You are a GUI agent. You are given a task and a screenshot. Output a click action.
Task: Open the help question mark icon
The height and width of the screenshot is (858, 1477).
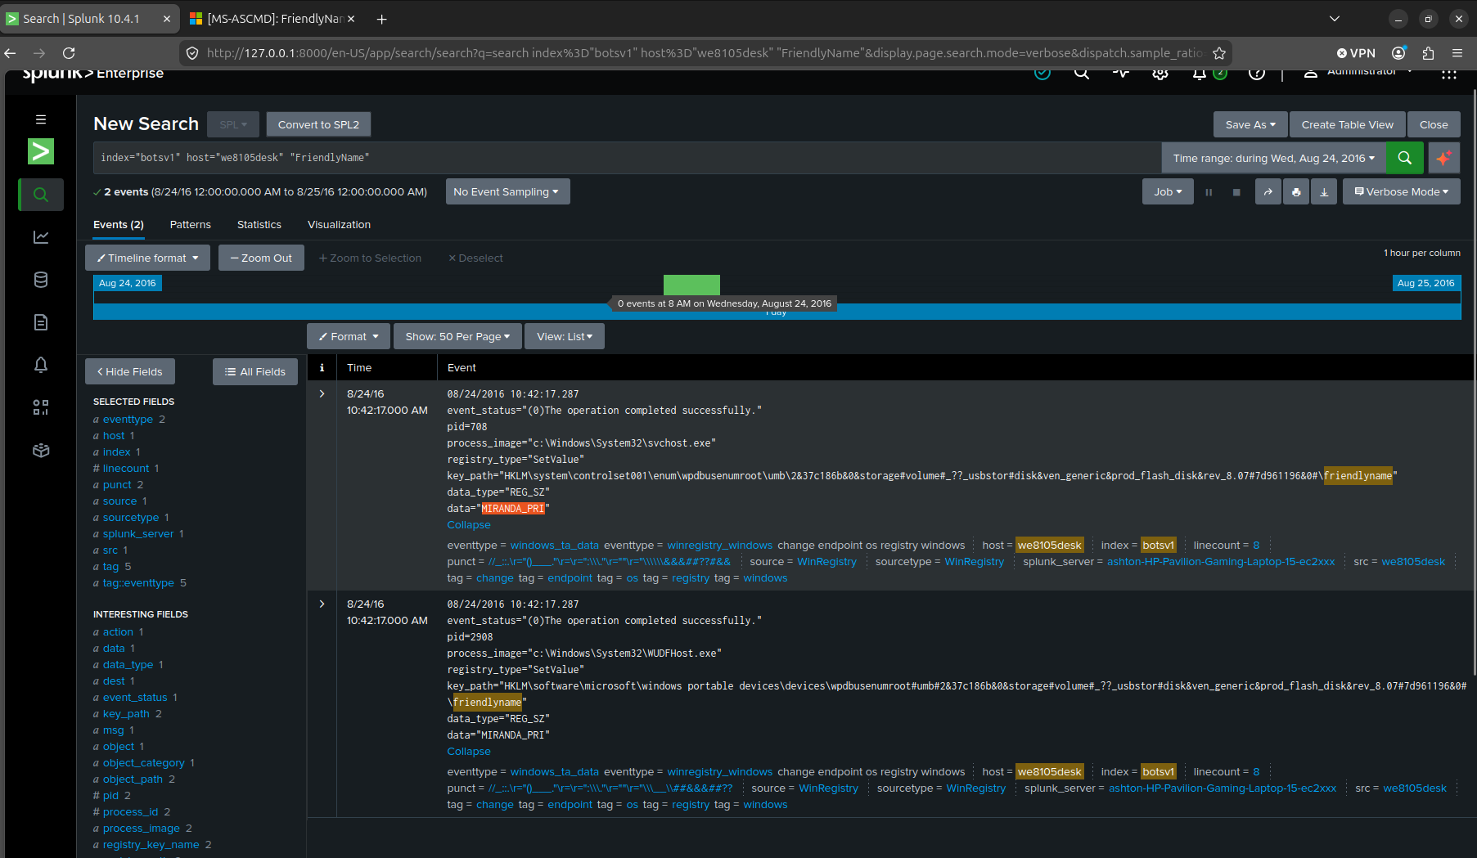click(x=1257, y=74)
